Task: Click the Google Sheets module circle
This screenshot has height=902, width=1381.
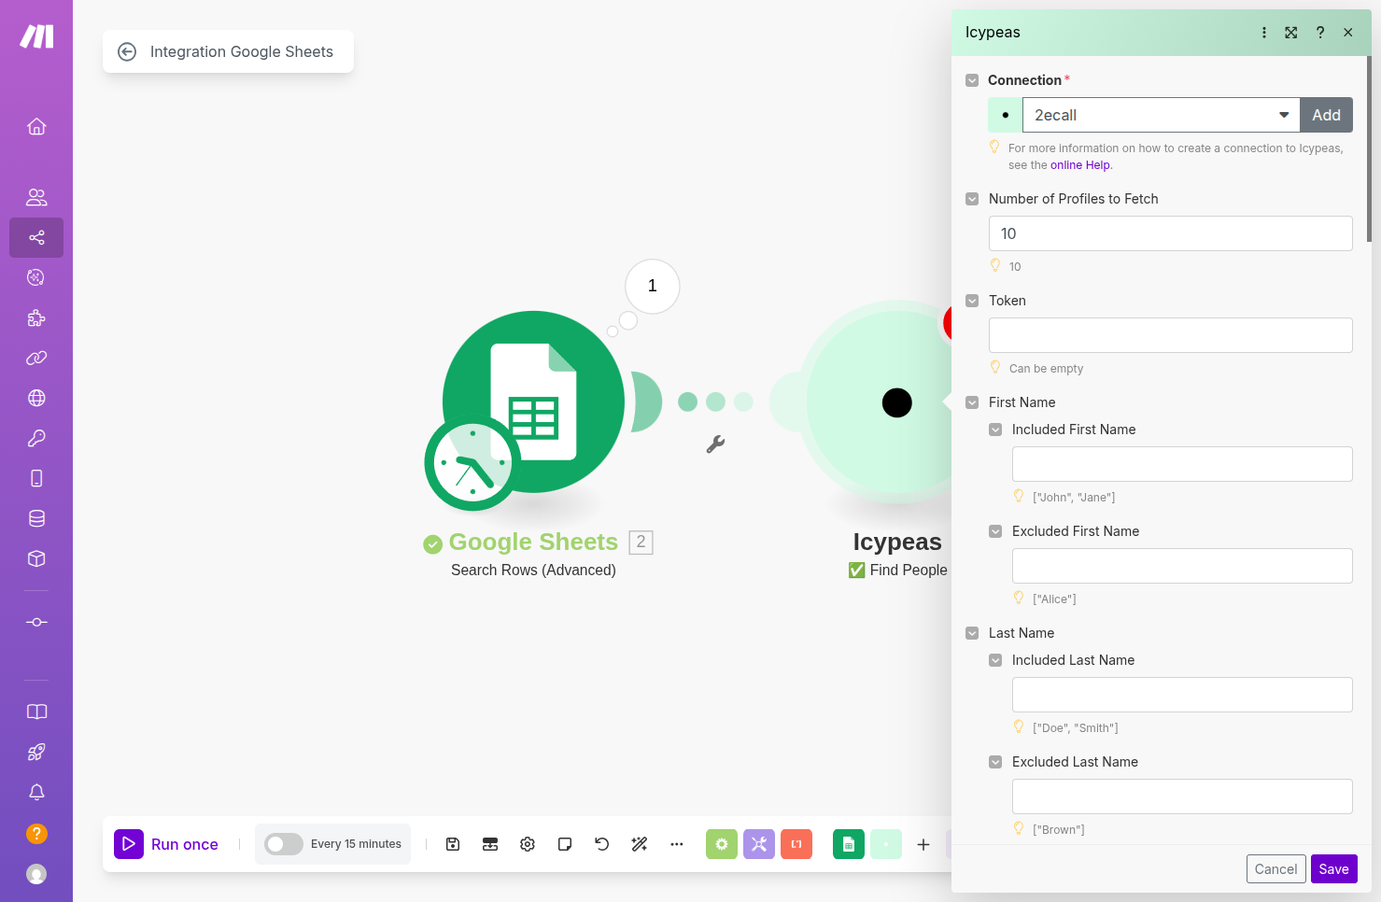Action: 533,402
